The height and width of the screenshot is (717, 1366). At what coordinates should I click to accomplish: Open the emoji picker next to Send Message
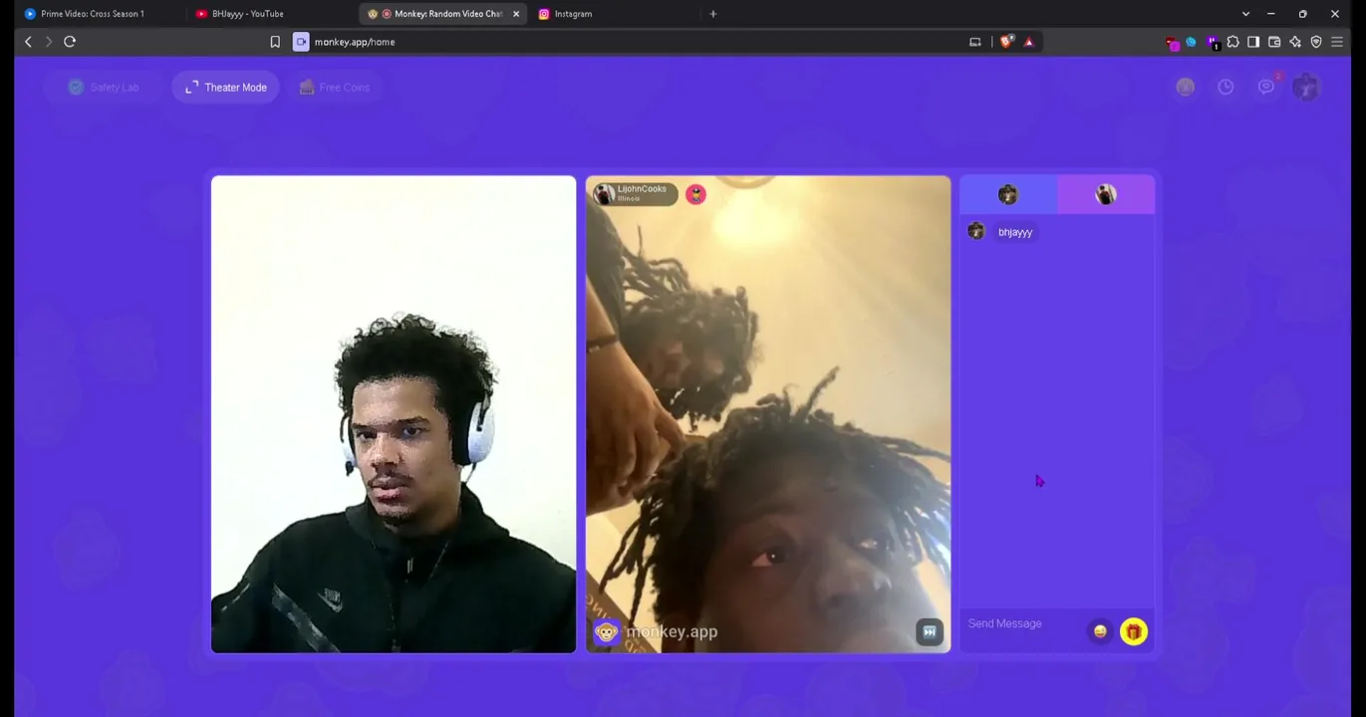[x=1100, y=631]
